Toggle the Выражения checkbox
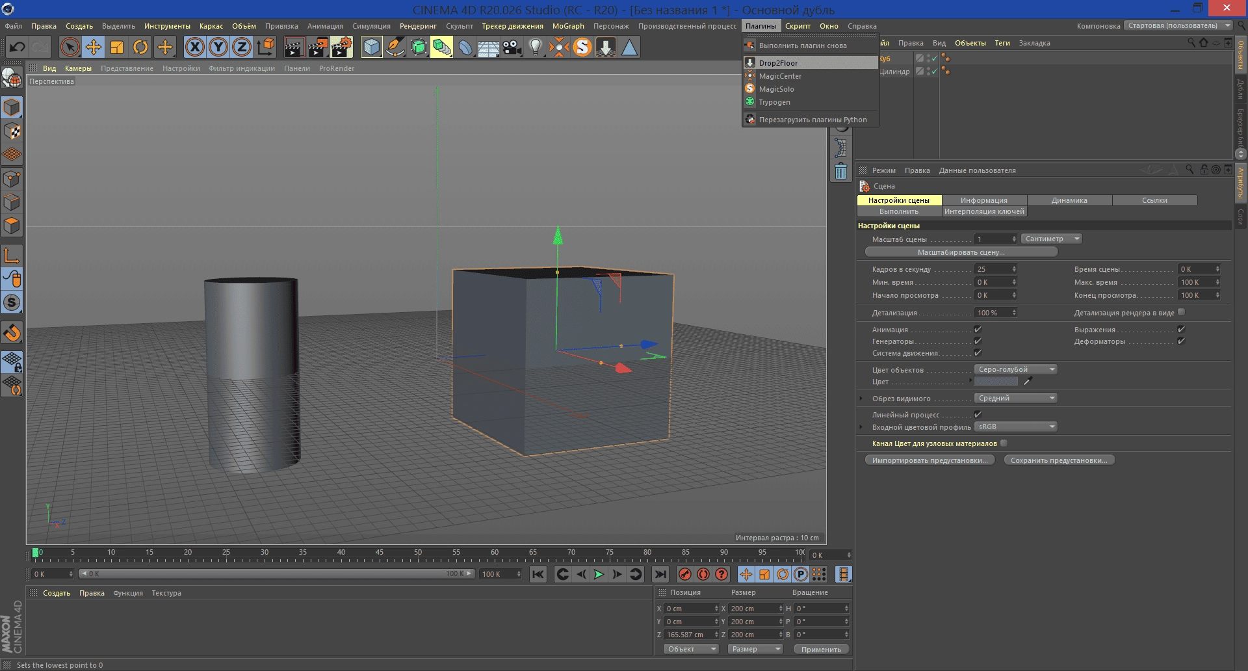1248x671 pixels. pos(1181,330)
